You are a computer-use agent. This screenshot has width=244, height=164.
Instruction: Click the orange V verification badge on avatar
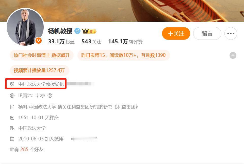(x=38, y=41)
